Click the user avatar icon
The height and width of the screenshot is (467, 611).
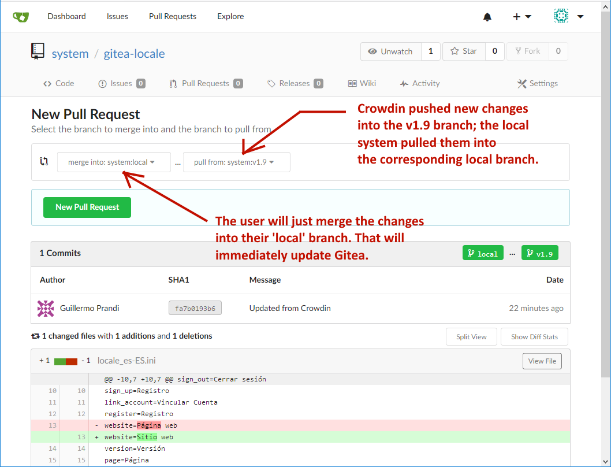coord(561,16)
